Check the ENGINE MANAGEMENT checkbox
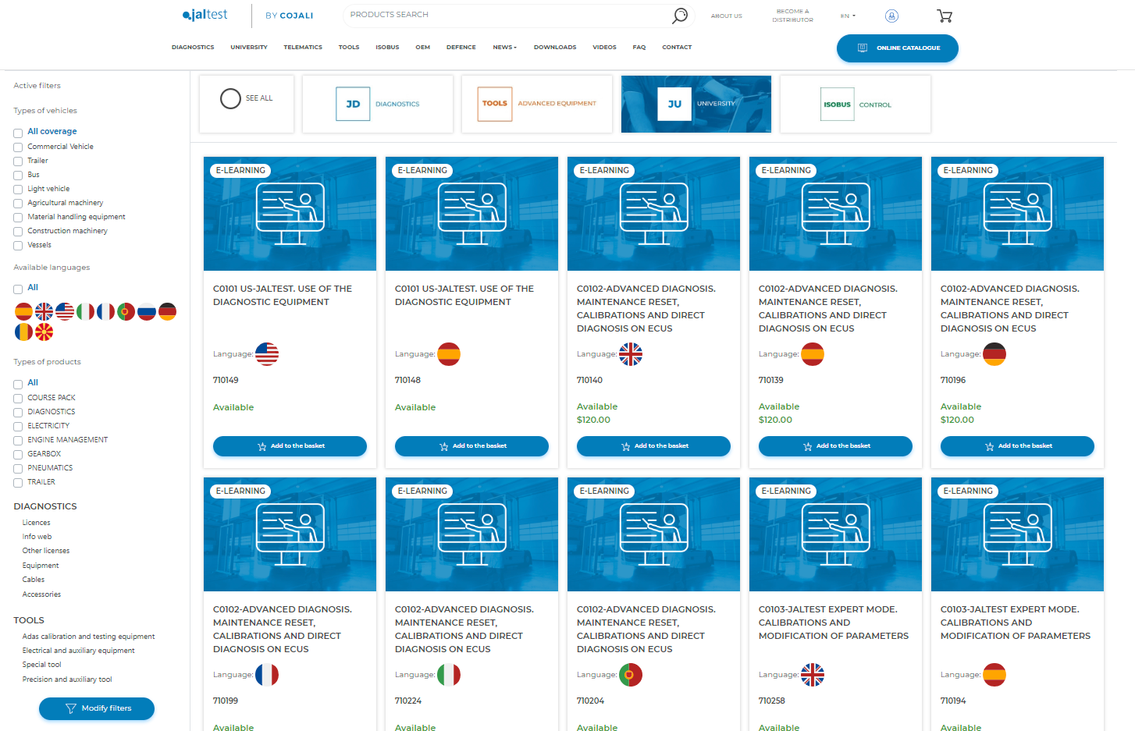The image size is (1135, 731). tap(18, 441)
